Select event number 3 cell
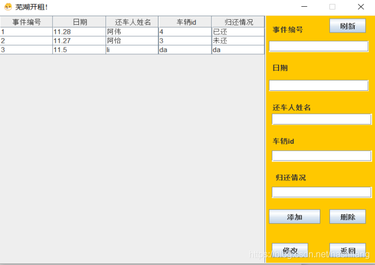 coord(27,50)
